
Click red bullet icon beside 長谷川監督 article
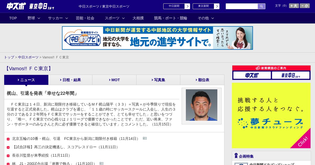pos(8,156)
